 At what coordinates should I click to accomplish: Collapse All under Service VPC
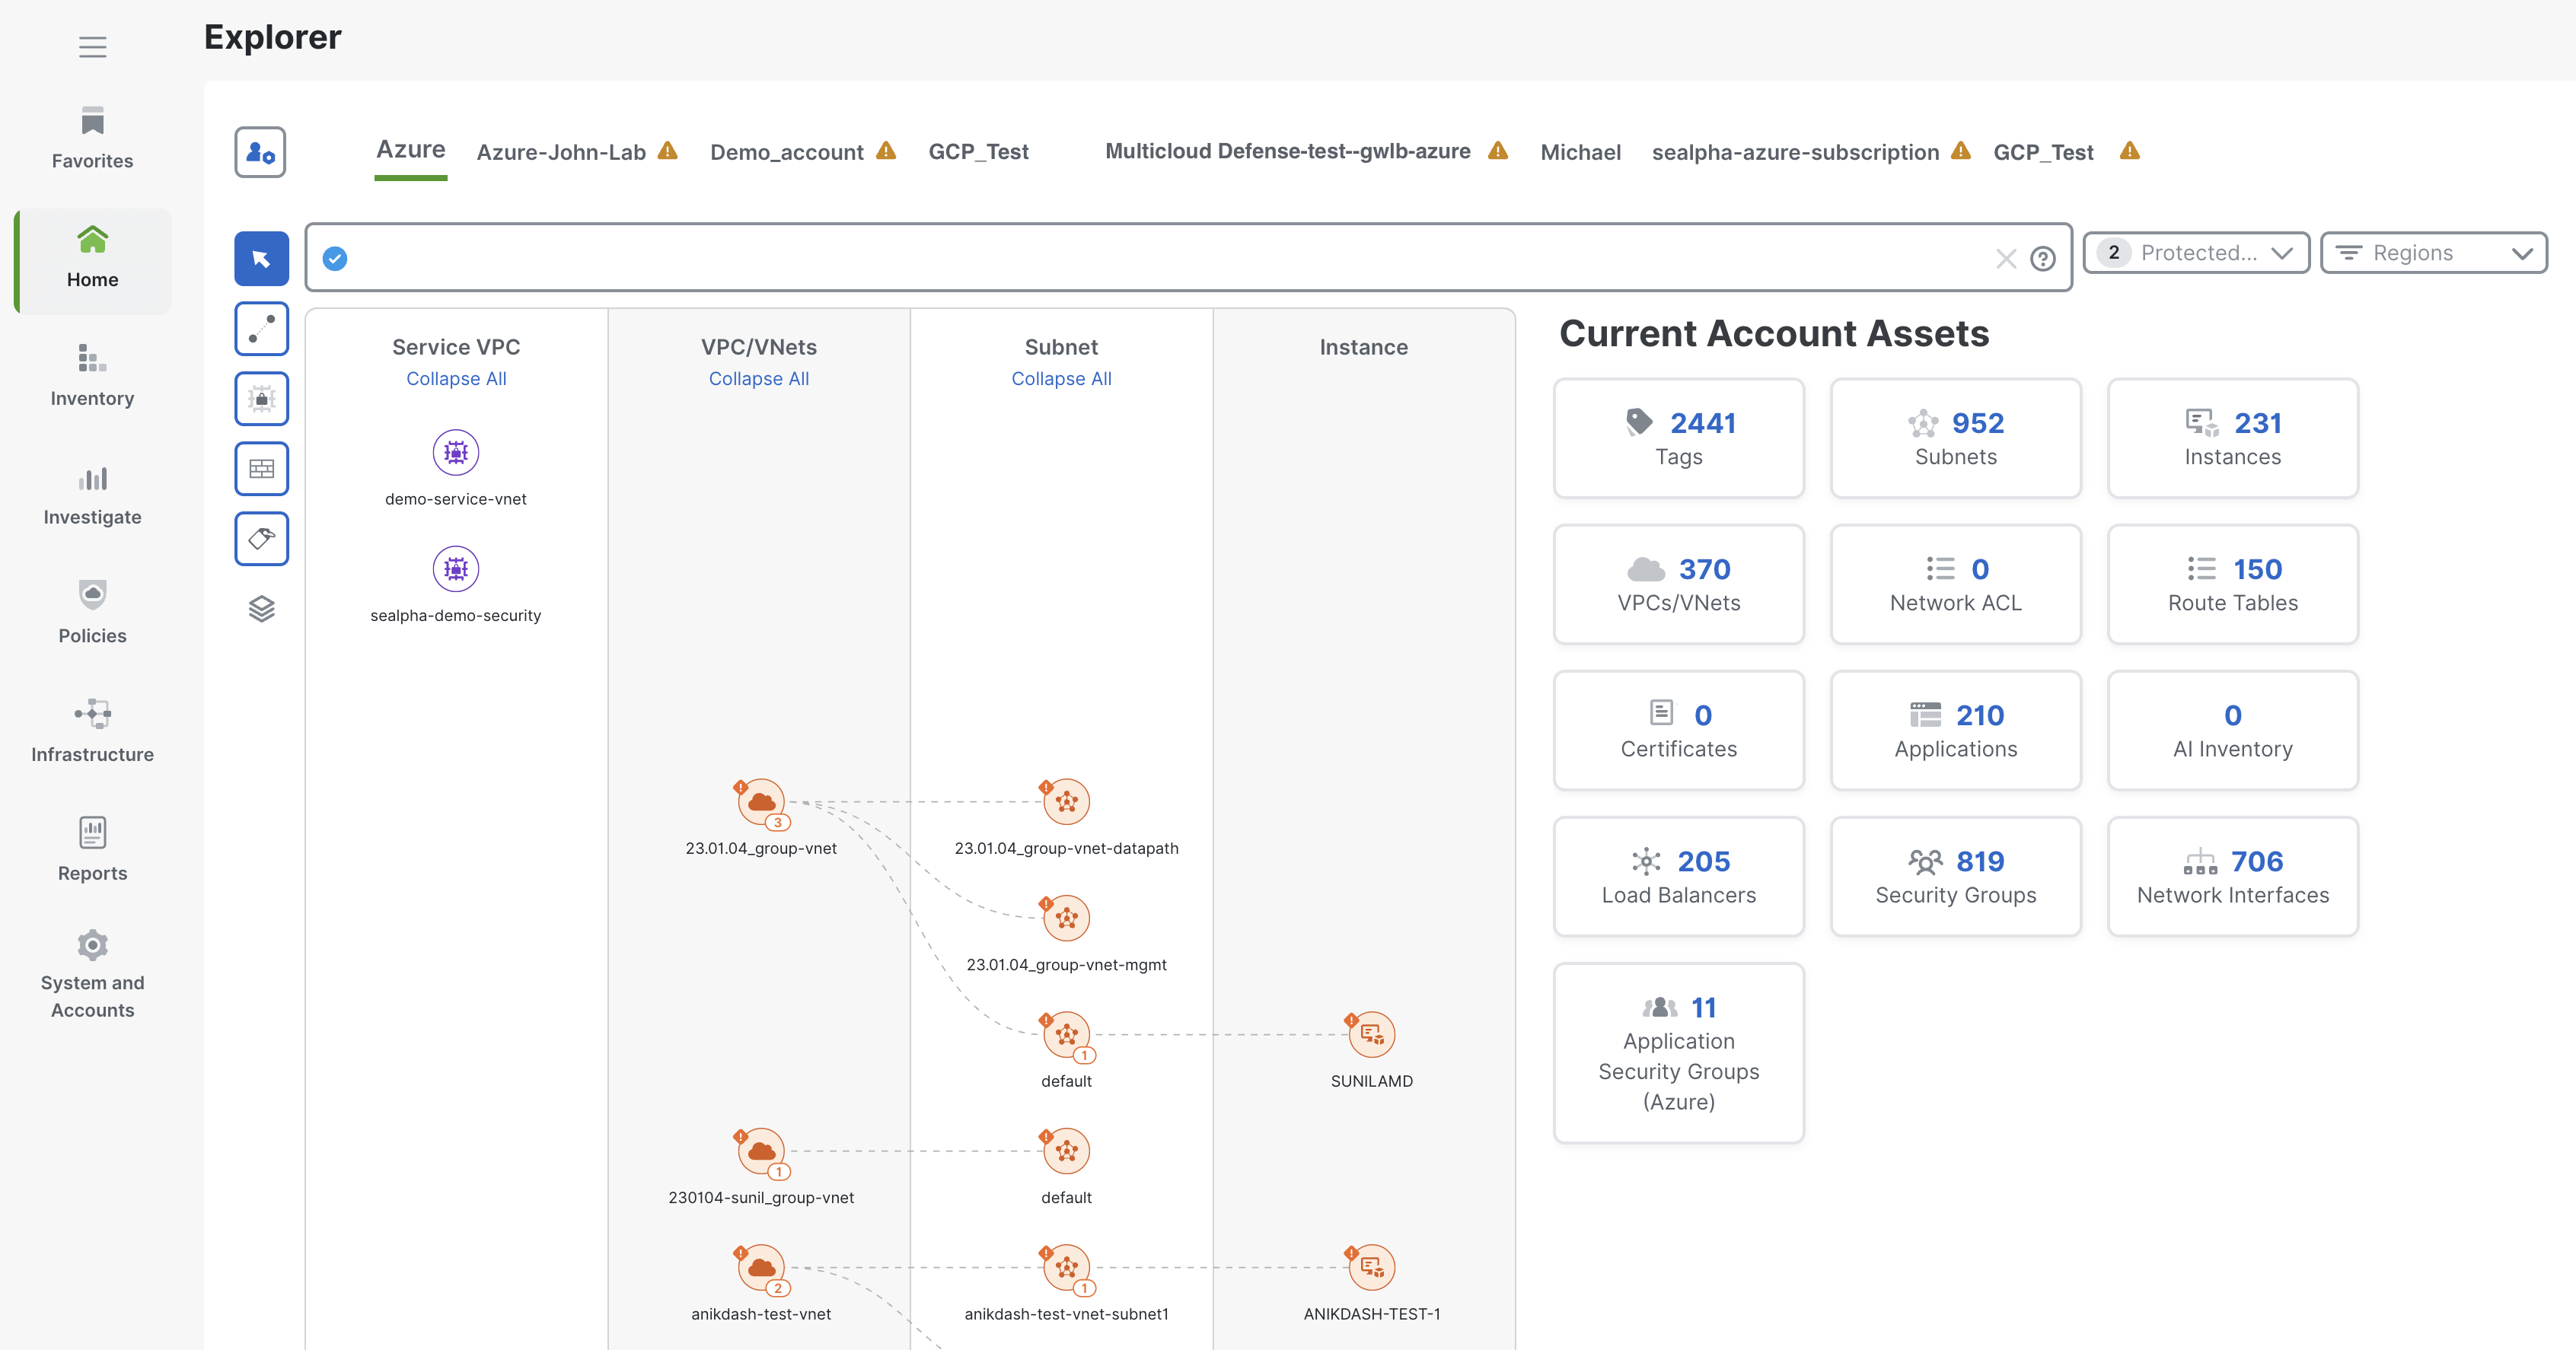pos(456,379)
